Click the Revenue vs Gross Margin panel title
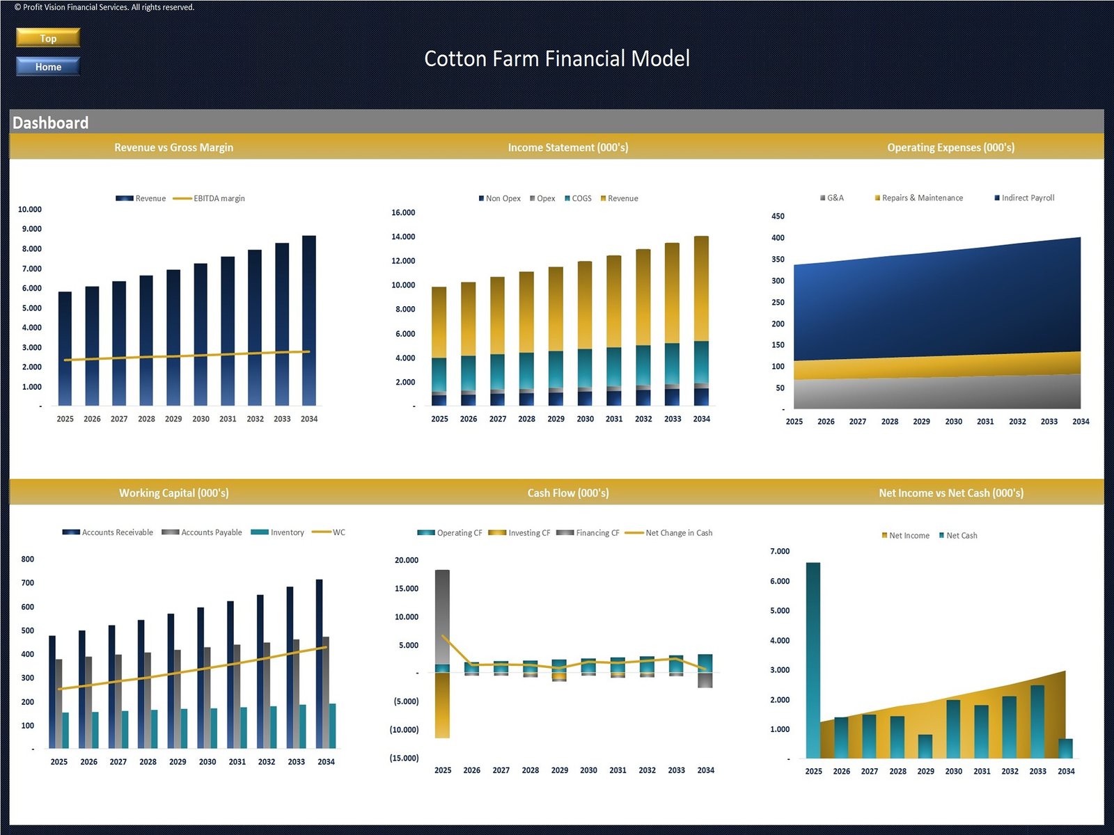Screen dimensions: 1114x835 coord(173,148)
